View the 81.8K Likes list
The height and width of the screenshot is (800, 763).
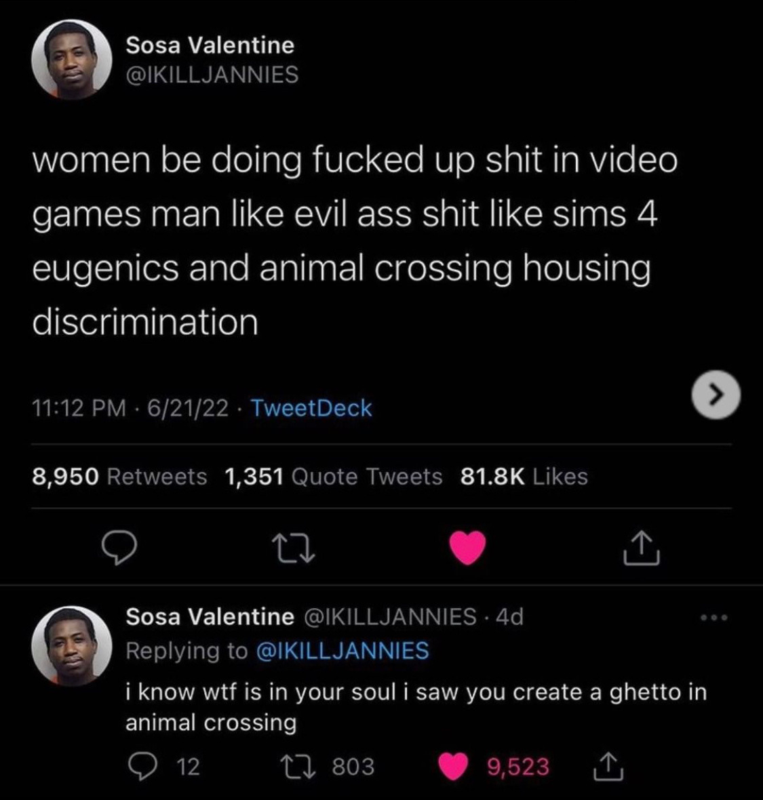524,477
